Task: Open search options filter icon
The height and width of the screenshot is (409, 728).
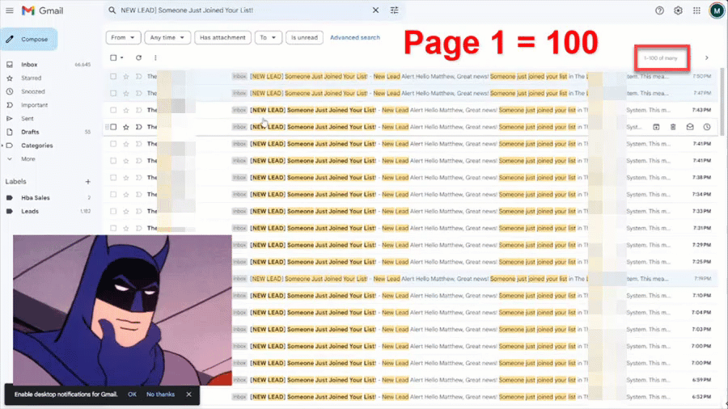Action: click(x=394, y=11)
